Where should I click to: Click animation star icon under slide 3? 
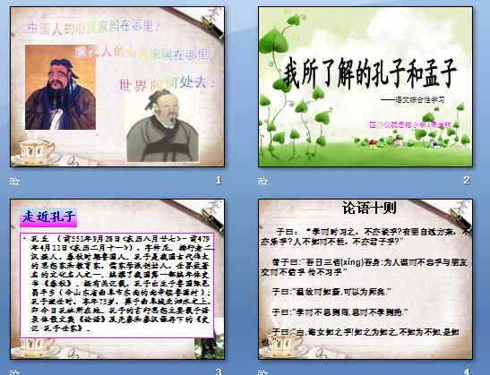14,371
